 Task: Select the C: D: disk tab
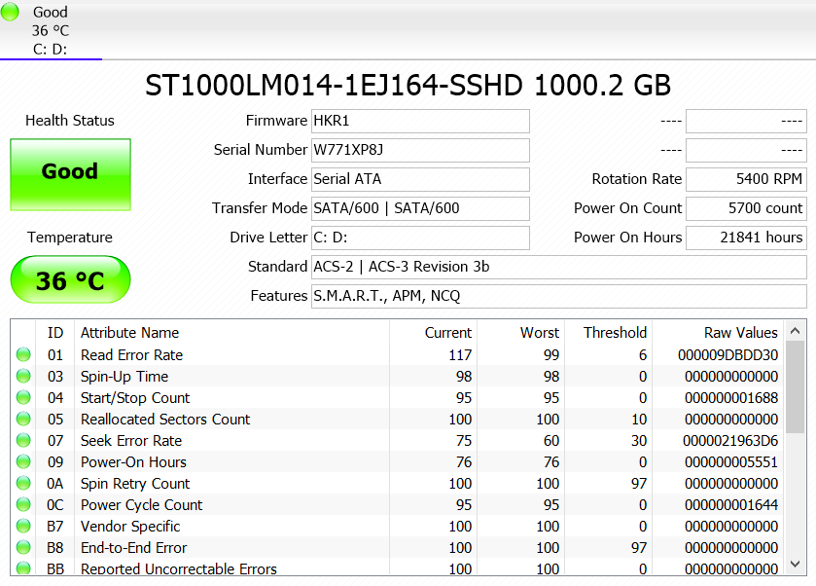(x=51, y=30)
